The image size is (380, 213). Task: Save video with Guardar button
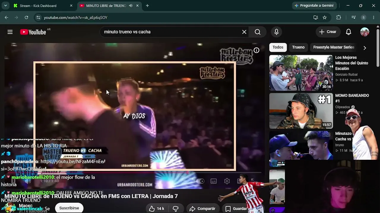click(236, 209)
